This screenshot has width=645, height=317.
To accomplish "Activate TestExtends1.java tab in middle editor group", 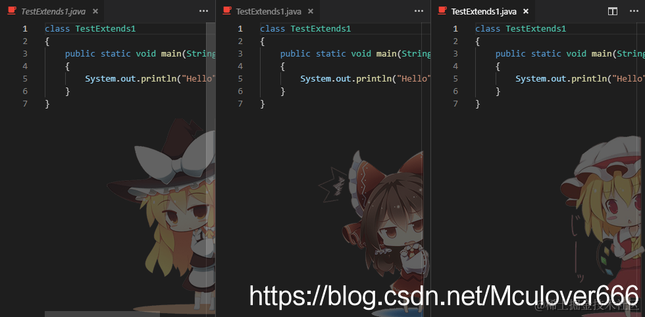I will click(269, 12).
